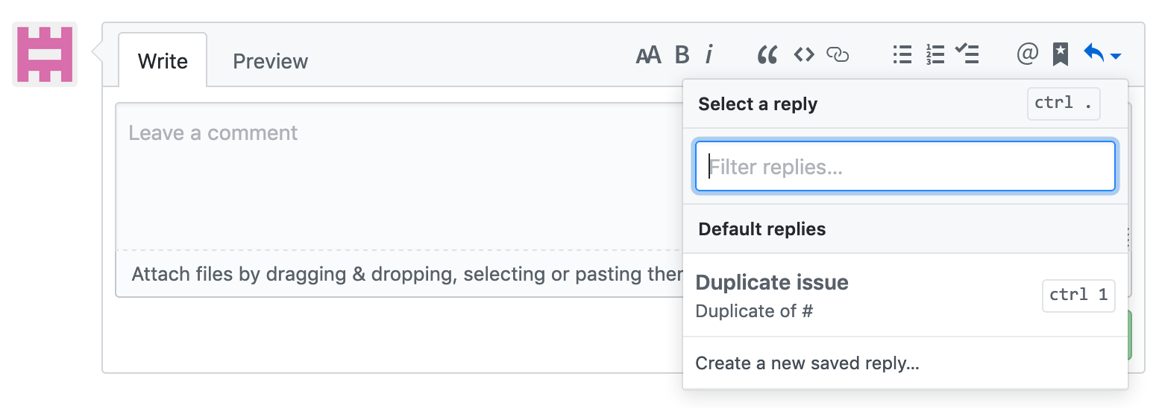The width and height of the screenshot is (1159, 408).
Task: Focus the Filter replies search field
Action: 905,167
